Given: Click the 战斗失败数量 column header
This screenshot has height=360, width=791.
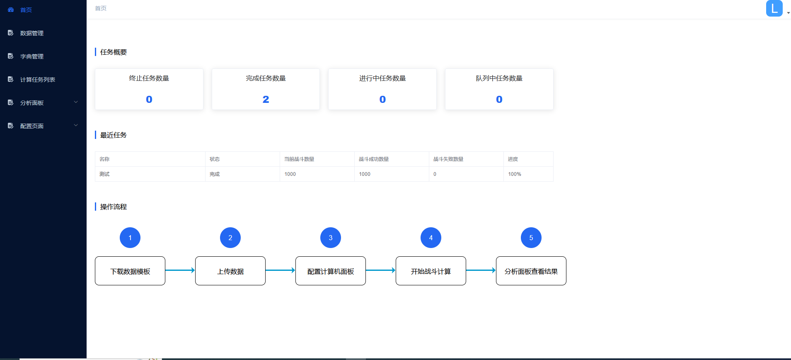Looking at the screenshot, I should click(466, 159).
